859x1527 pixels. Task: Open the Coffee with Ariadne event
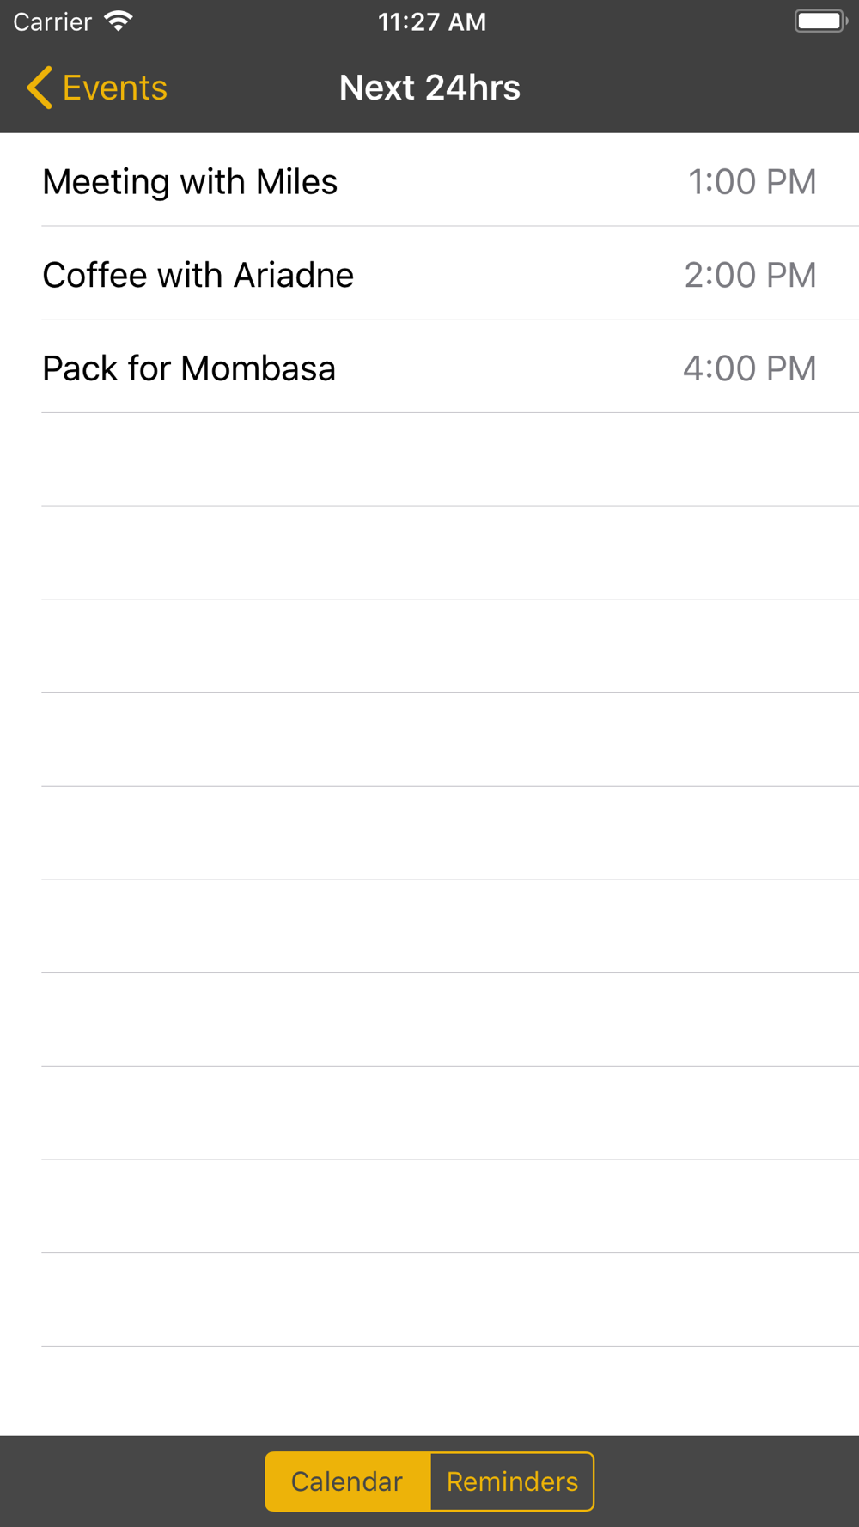[198, 276]
